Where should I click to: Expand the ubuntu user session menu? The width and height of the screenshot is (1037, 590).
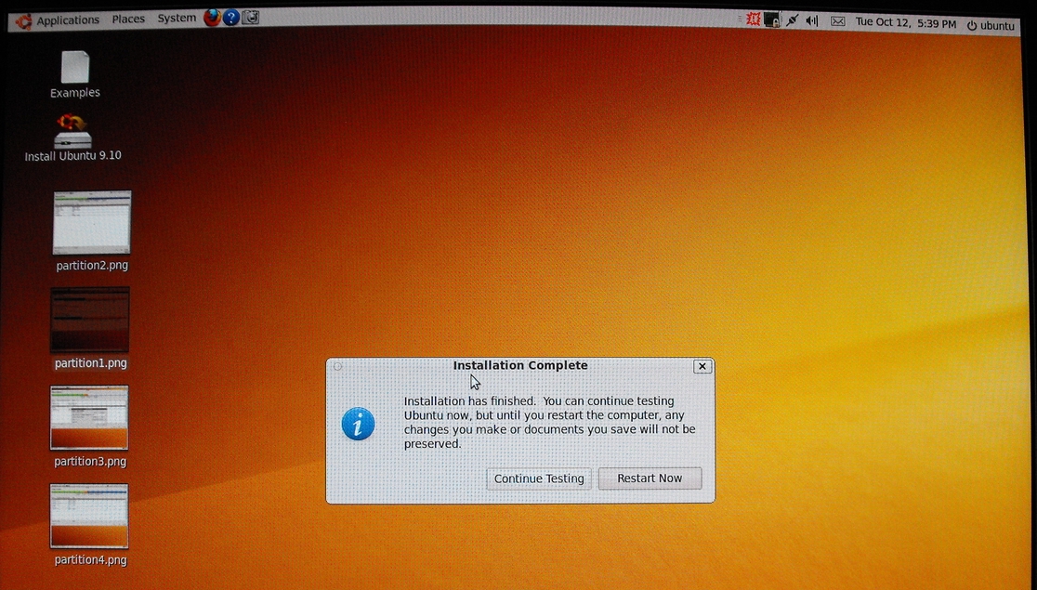[x=991, y=25]
